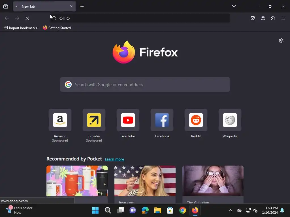Open the network display tray icon
Viewport: 290px width, 217px height.
click(248, 210)
